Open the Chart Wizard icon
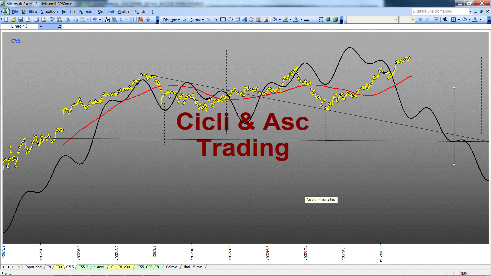The width and height of the screenshot is (491, 276). coord(141,19)
